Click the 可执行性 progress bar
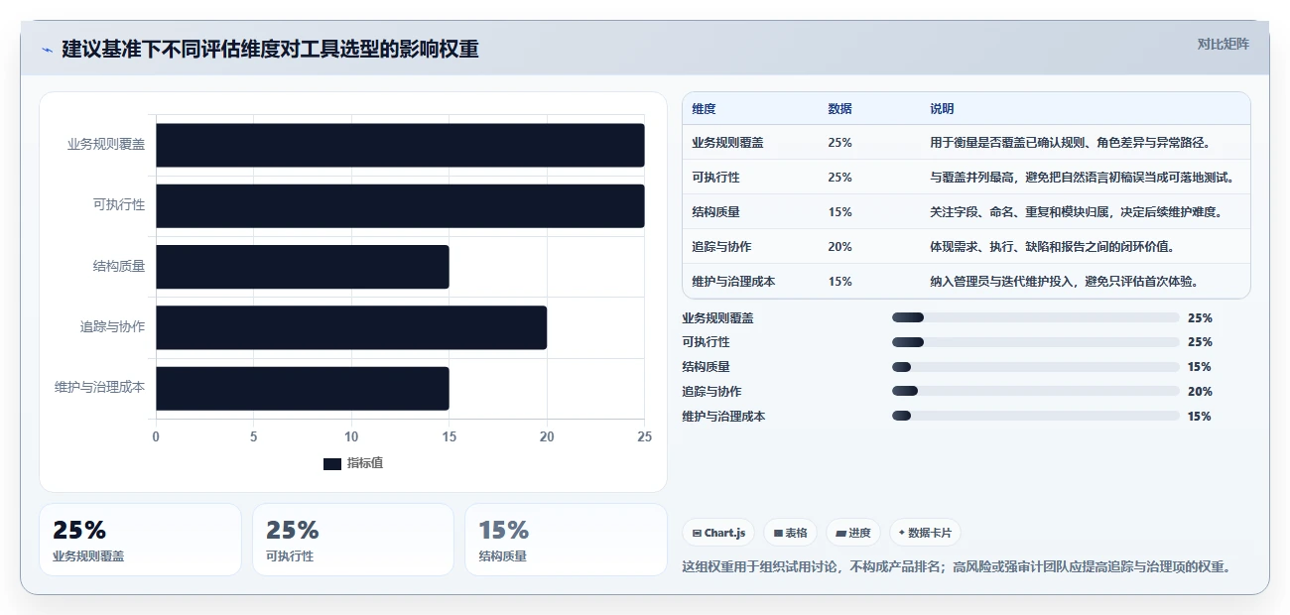Screen dimensions: 1290x615 click(x=1036, y=342)
